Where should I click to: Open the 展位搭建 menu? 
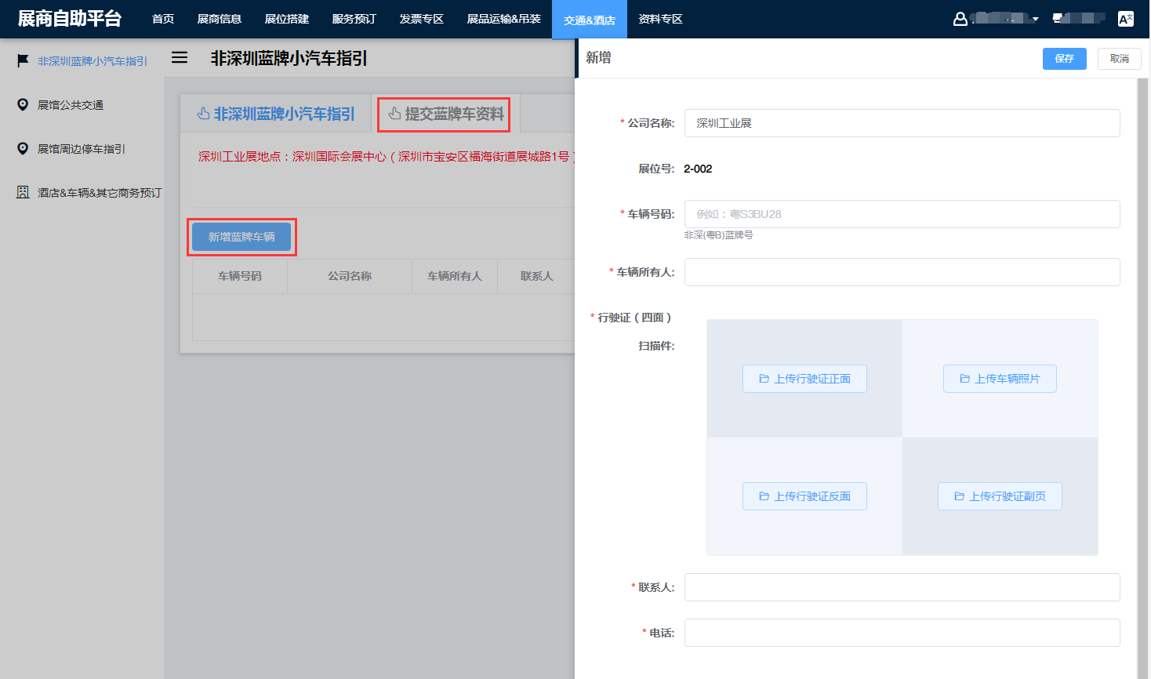pyautogui.click(x=286, y=19)
